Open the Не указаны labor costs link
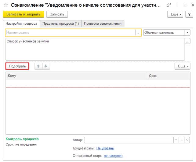Viewport: 196px width, 162px height. (x=105, y=148)
